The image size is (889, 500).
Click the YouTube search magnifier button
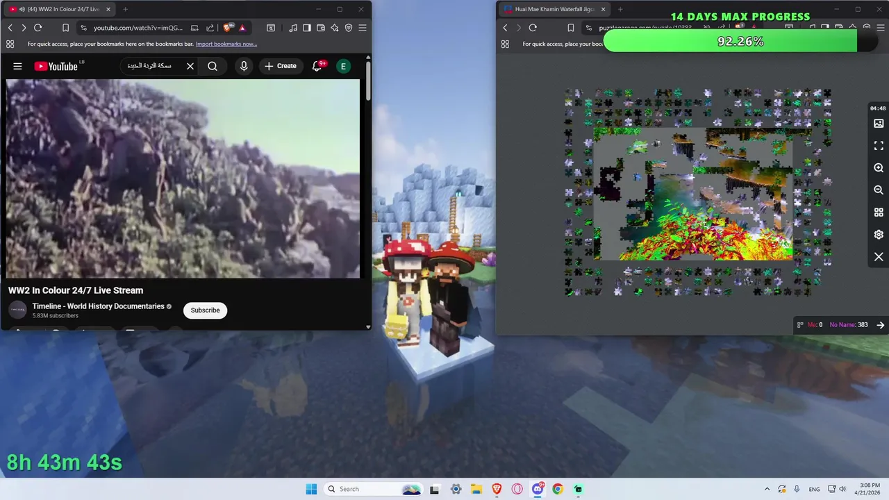click(213, 66)
